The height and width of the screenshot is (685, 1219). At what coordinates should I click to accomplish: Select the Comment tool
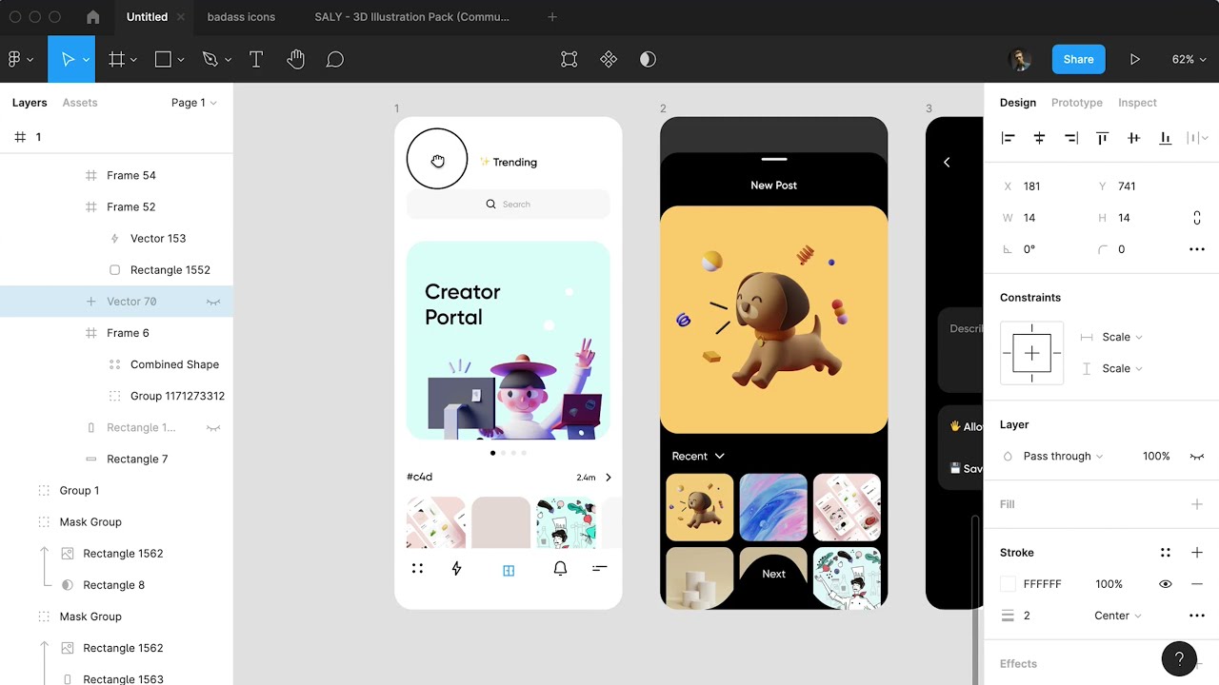click(335, 59)
